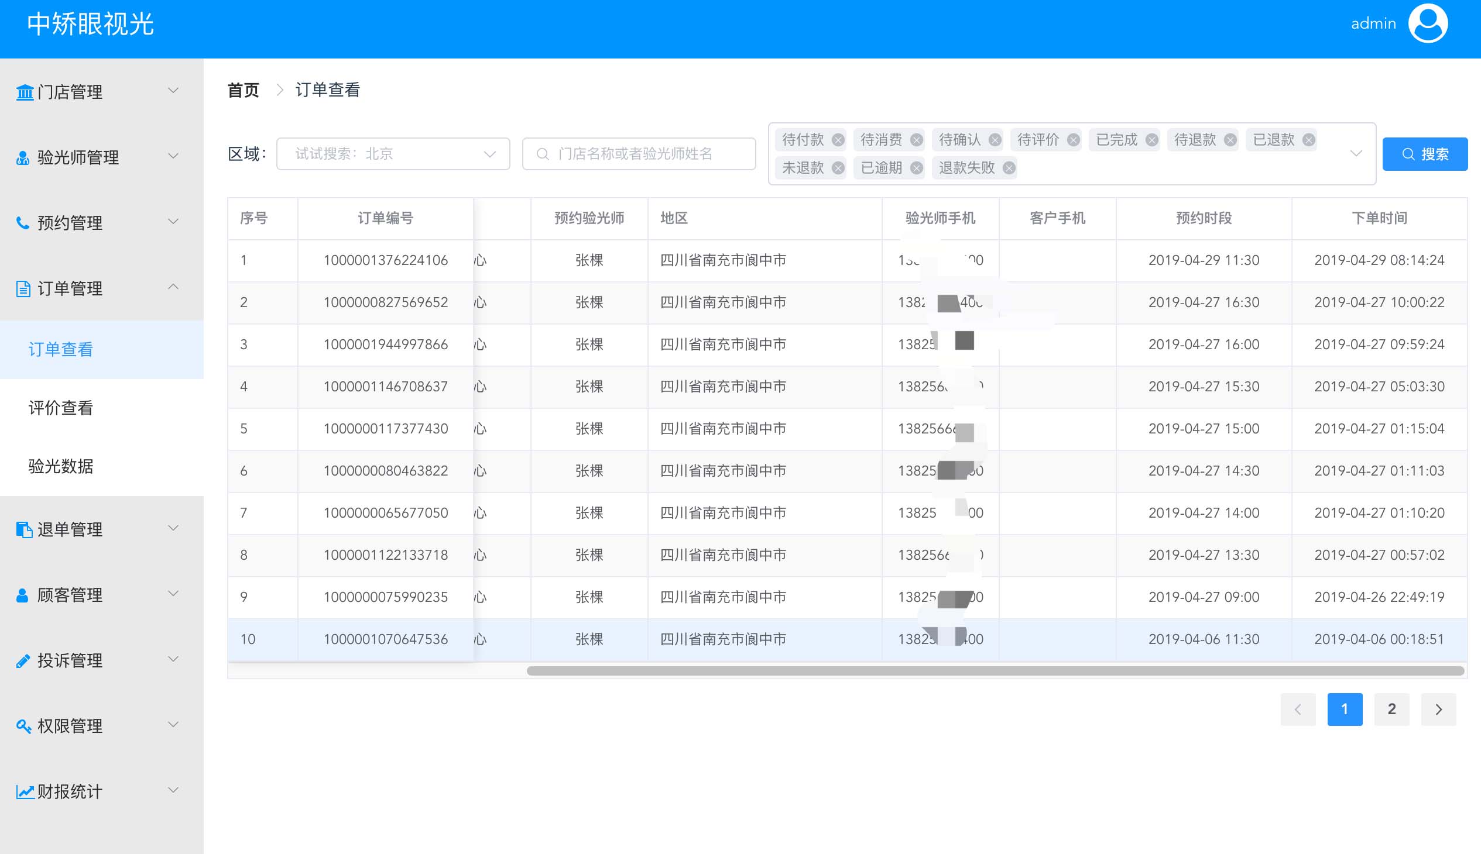Click the 订单查看 breadcrumb text

328,90
